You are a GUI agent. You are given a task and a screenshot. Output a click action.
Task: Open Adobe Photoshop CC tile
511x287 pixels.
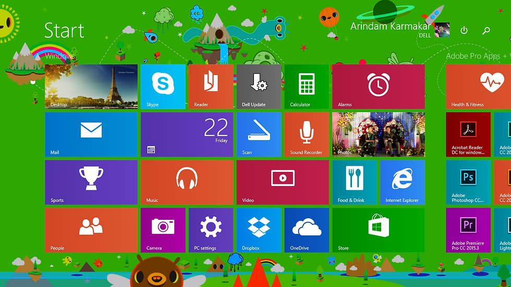tap(468, 182)
